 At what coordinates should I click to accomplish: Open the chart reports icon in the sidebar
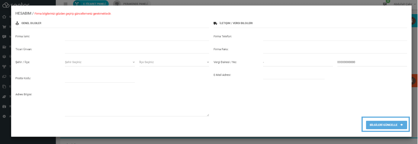pyautogui.click(x=4, y=47)
